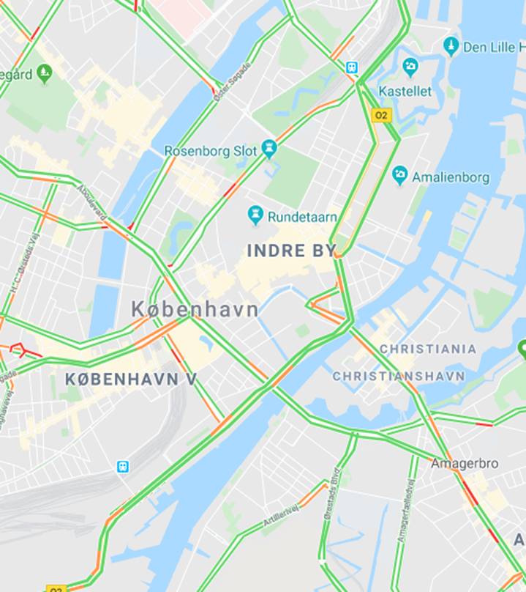Select the Amalienborg text label
The image size is (526, 592).
pyautogui.click(x=451, y=177)
